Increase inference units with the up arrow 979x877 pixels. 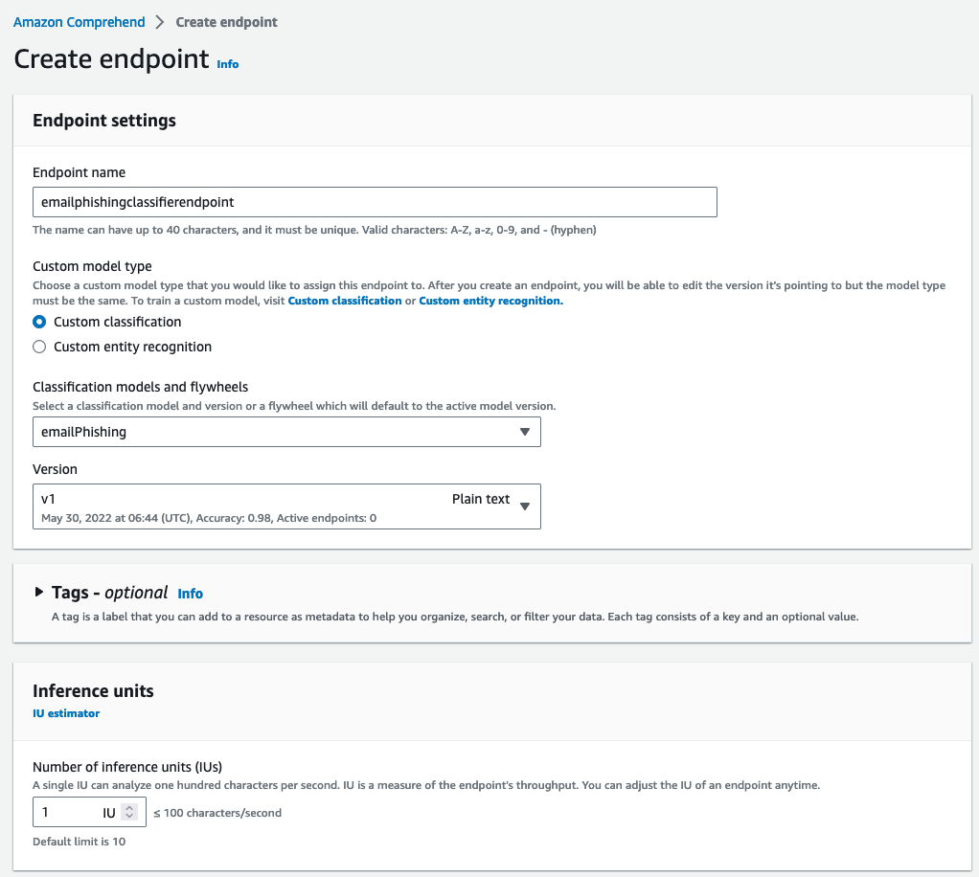tap(130, 809)
